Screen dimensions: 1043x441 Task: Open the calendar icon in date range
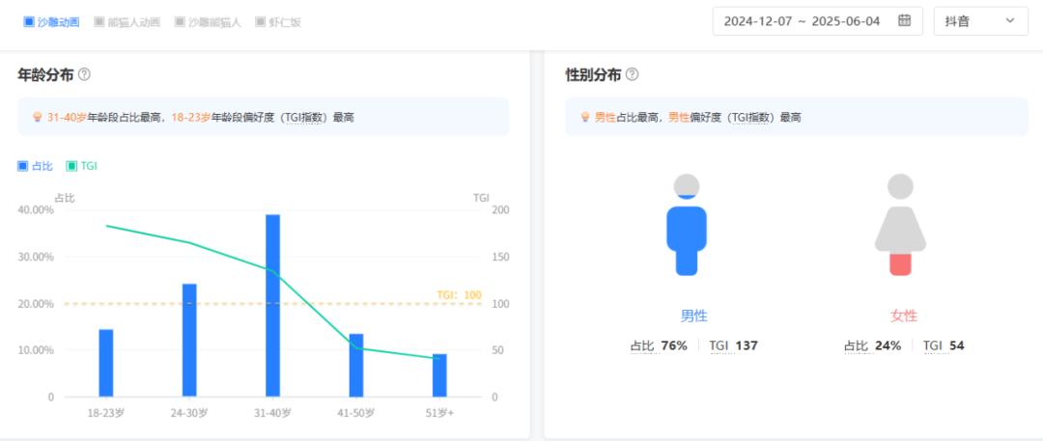[904, 20]
